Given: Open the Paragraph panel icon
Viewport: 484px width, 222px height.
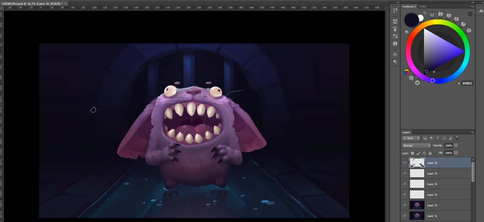Looking at the screenshot, I should [395, 62].
